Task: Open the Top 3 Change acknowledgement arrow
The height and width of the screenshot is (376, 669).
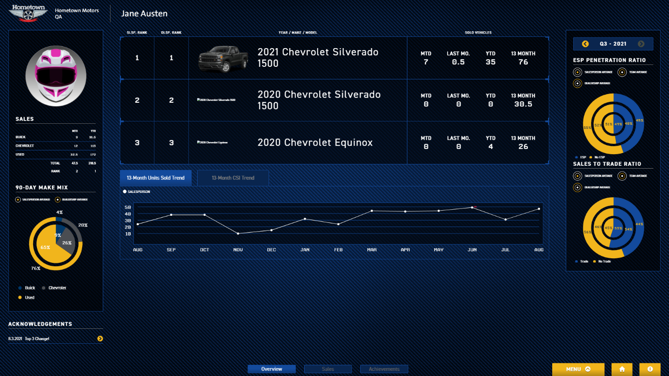Action: (x=100, y=339)
